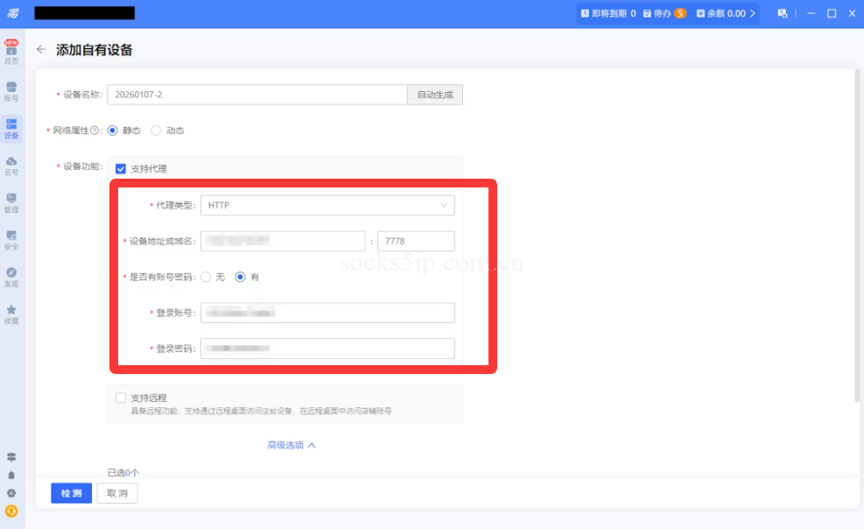The height and width of the screenshot is (529, 864).
Task: Click the 自动生成 auto-generate button
Action: point(435,95)
